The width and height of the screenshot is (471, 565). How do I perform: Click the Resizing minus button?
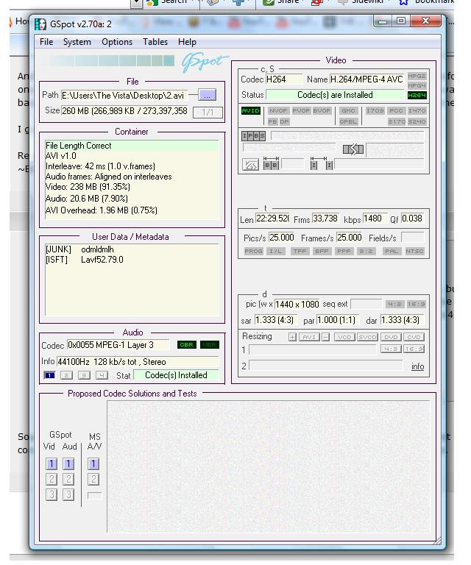[x=325, y=337]
